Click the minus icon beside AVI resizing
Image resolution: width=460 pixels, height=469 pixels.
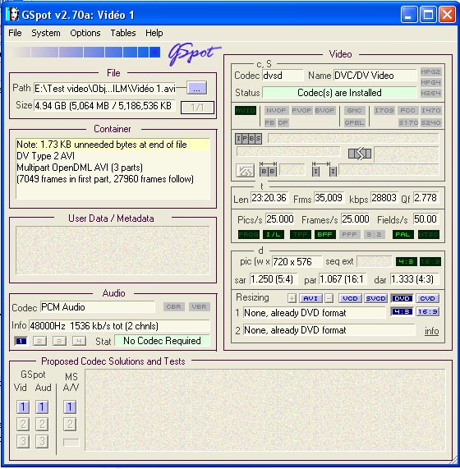[x=329, y=298]
